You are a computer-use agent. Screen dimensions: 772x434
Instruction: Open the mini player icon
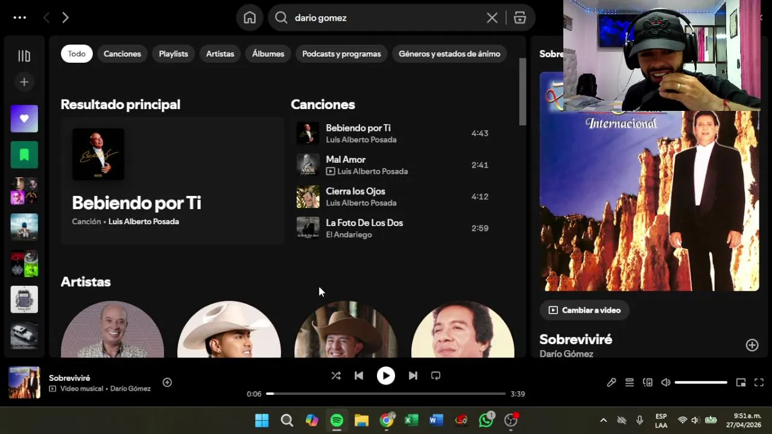pos(741,382)
